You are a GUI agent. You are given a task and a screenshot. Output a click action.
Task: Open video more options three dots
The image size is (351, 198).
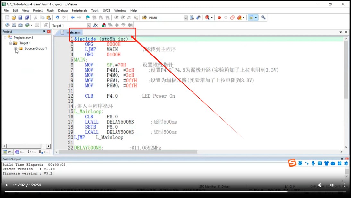coord(344,185)
